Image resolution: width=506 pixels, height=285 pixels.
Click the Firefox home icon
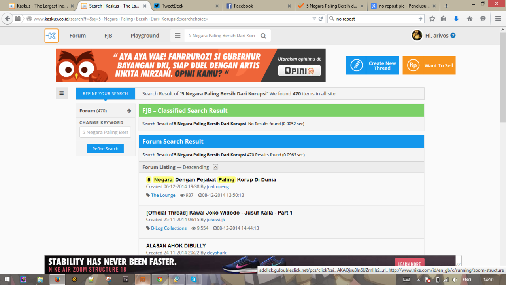pyautogui.click(x=470, y=19)
